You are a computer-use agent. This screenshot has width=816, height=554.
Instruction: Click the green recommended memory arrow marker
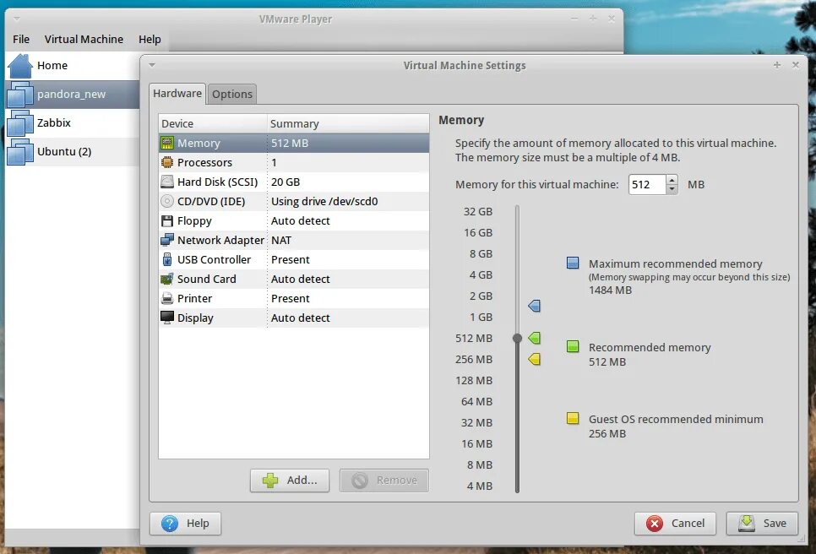click(x=535, y=338)
